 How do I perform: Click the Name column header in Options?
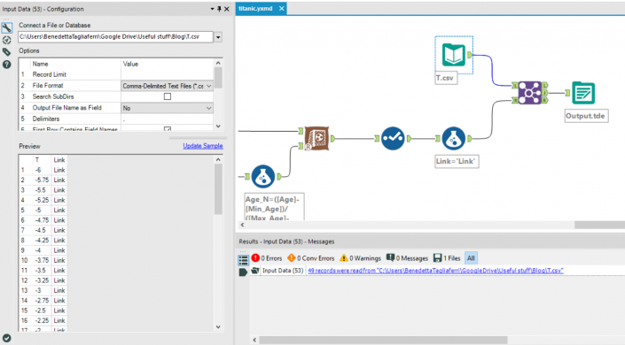tap(40, 64)
